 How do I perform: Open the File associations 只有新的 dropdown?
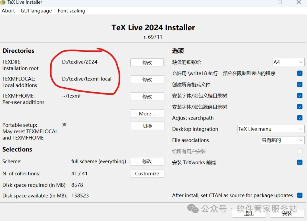tap(283, 140)
